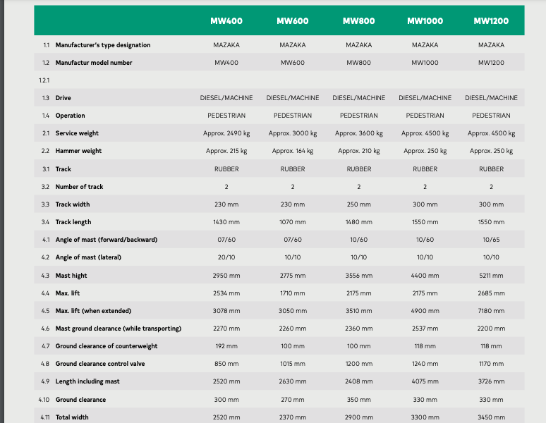Viewport: 546px width, 423px height.
Task: Select the 'Number of track' row label
Action: (x=79, y=187)
